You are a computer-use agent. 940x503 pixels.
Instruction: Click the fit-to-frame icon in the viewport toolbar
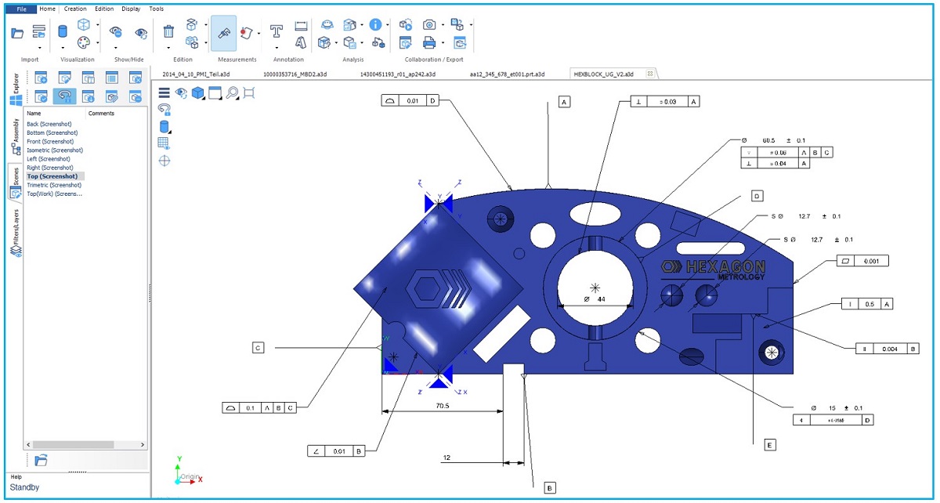click(x=249, y=92)
